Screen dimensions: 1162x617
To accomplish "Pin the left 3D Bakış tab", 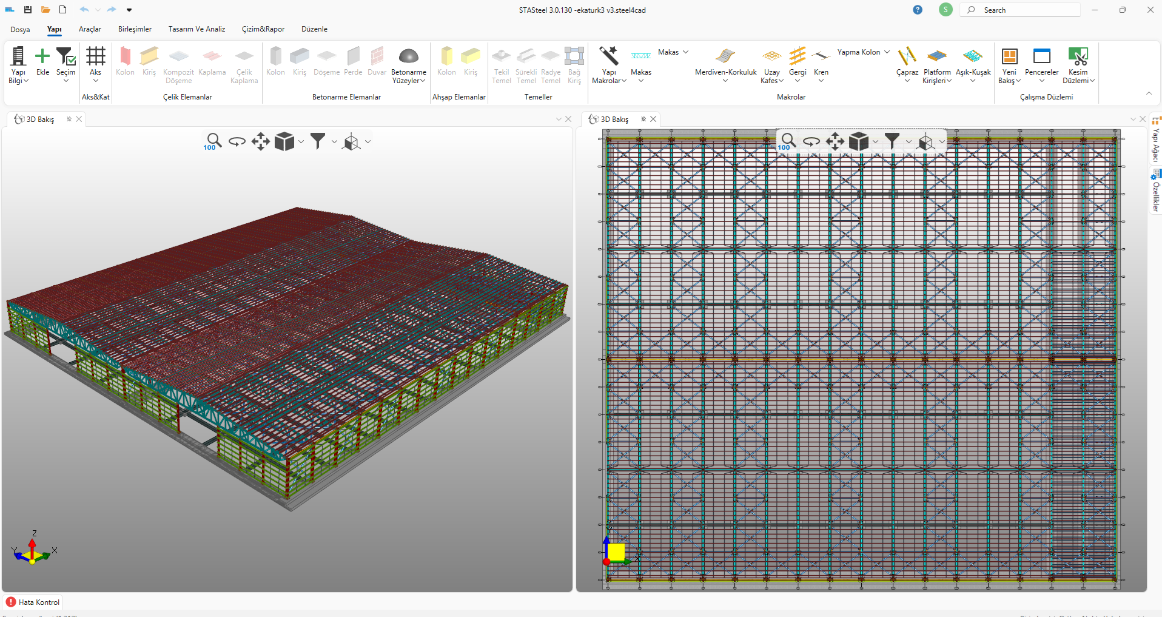I will [x=69, y=119].
